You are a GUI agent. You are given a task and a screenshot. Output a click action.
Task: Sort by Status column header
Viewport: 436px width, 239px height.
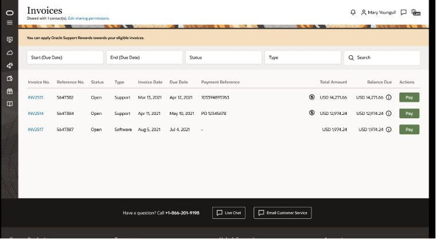point(98,82)
